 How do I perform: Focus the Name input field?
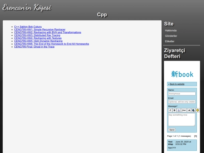tap(182, 94)
